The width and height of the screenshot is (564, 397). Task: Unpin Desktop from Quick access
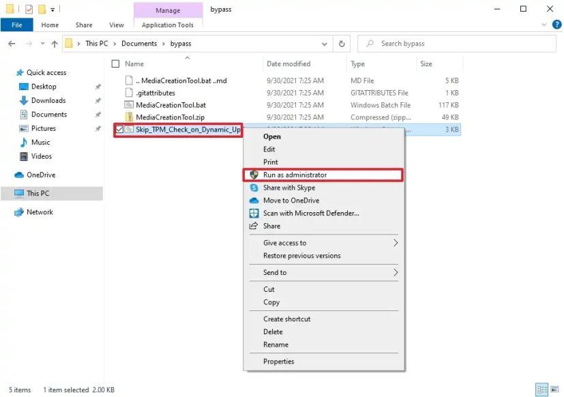coord(98,87)
